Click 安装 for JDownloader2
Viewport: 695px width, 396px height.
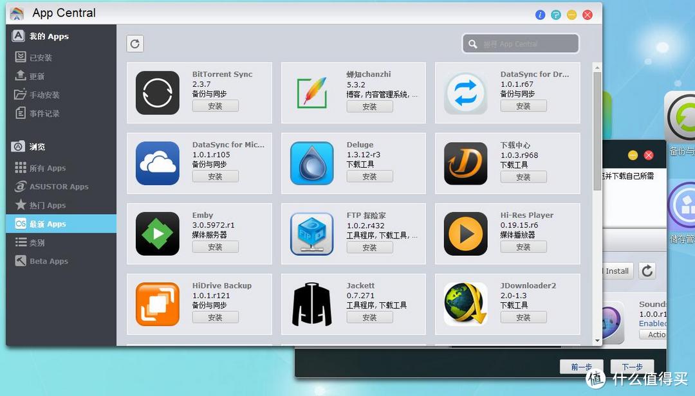pyautogui.click(x=523, y=317)
